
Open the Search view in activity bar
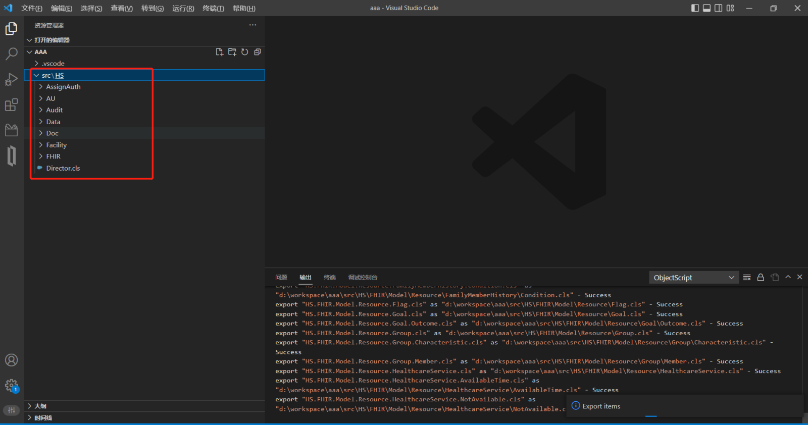11,54
